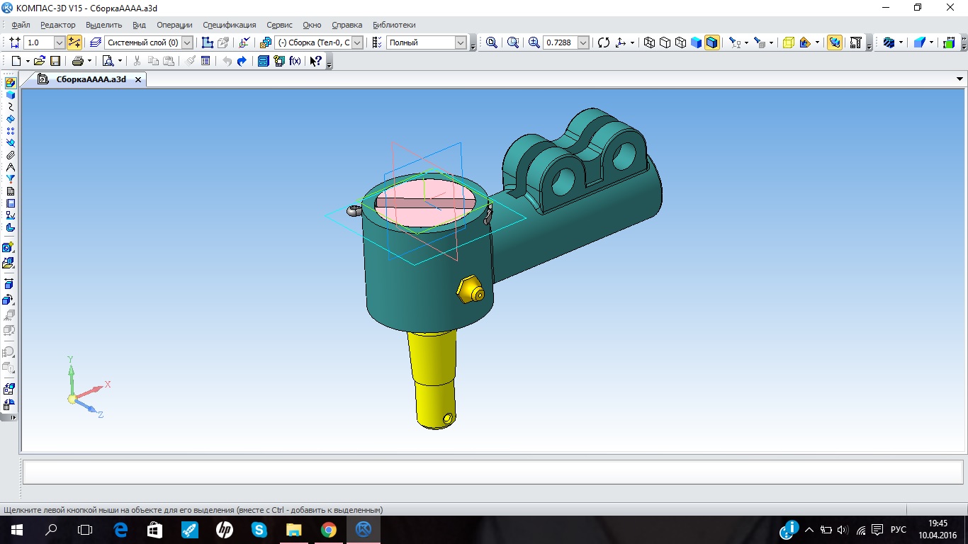The height and width of the screenshot is (544, 968).
Task: Click the Redo arrow icon
Action: [x=242, y=61]
